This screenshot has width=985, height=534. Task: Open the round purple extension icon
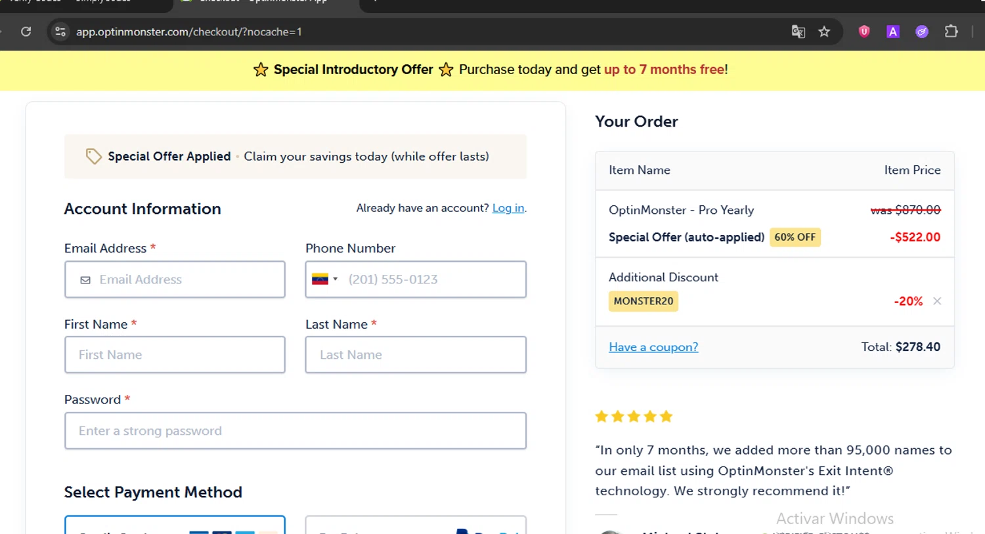coord(922,31)
